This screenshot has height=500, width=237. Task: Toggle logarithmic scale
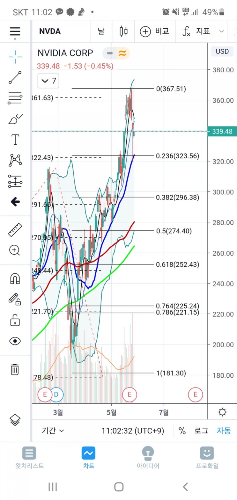point(201,431)
